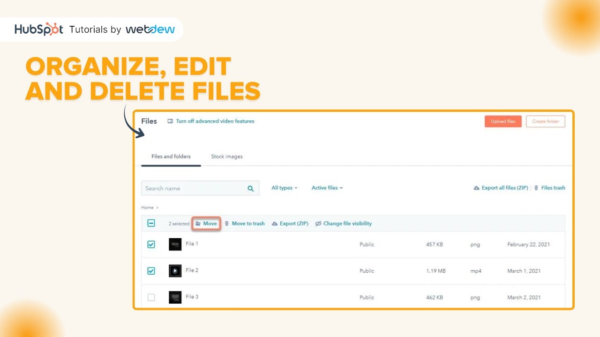Click Public in the File 3 row

point(367,297)
